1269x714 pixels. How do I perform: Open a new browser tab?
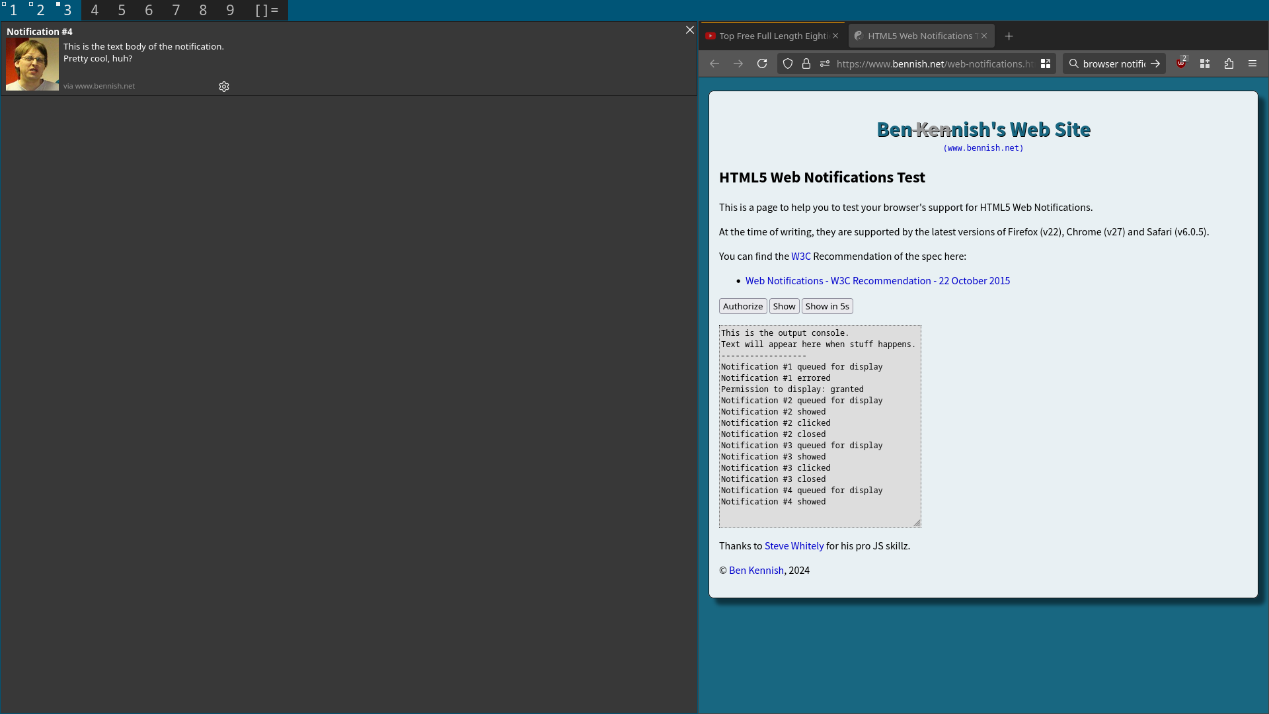[1009, 36]
